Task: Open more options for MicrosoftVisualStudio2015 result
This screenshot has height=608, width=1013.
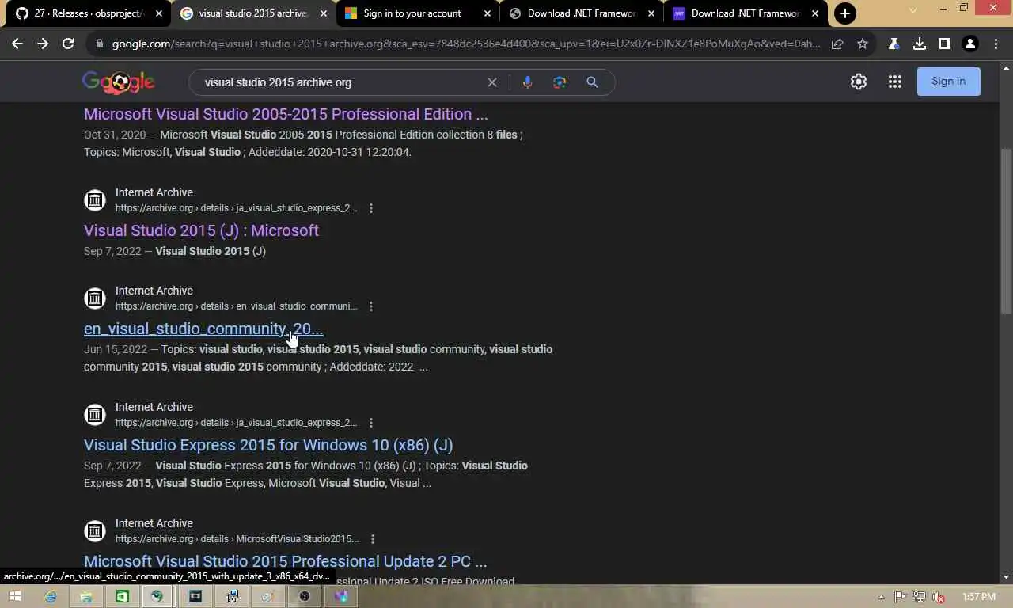Action: (x=372, y=539)
